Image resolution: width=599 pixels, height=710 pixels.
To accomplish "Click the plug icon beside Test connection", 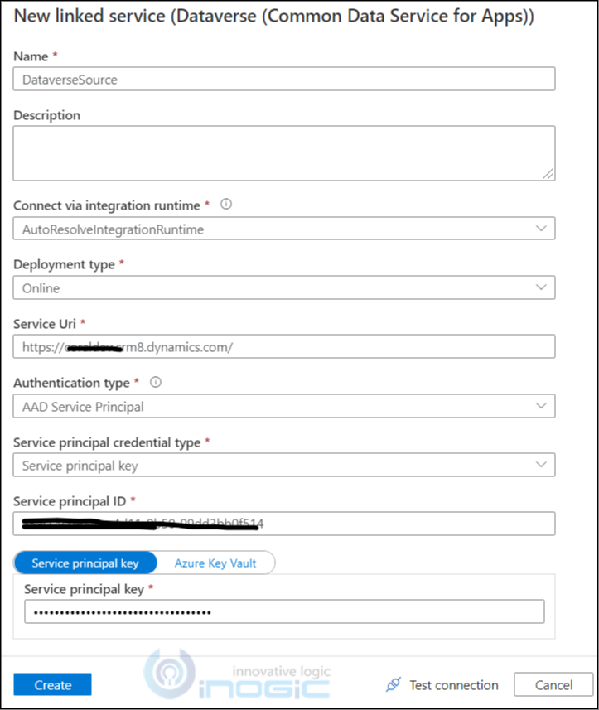I will tap(393, 684).
